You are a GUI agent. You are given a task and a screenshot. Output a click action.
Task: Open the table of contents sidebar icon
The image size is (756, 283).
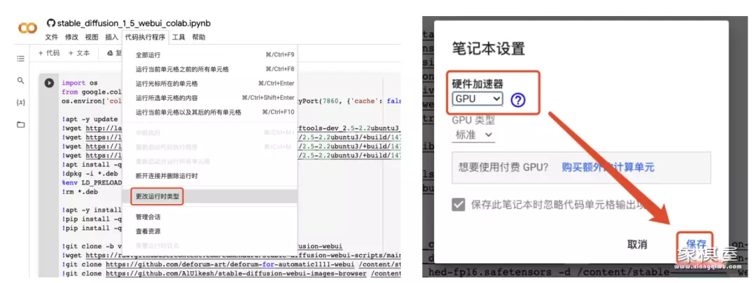pos(20,58)
